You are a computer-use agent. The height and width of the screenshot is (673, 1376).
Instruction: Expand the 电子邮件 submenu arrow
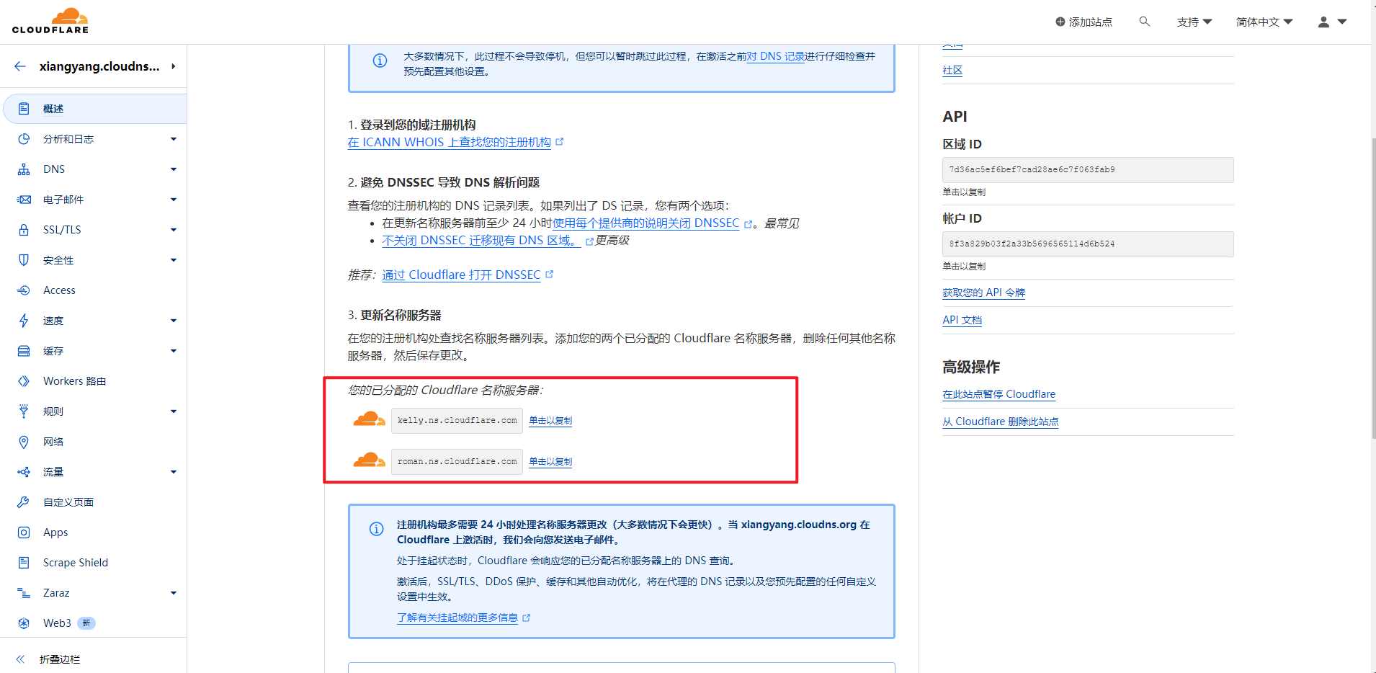click(174, 200)
